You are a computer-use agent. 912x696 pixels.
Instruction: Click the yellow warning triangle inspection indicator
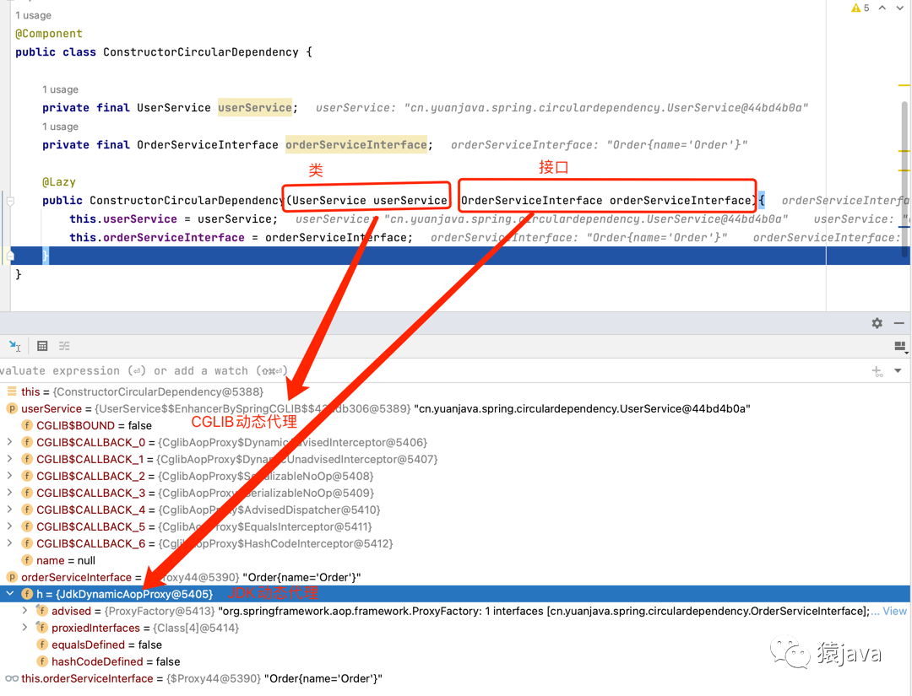click(855, 8)
